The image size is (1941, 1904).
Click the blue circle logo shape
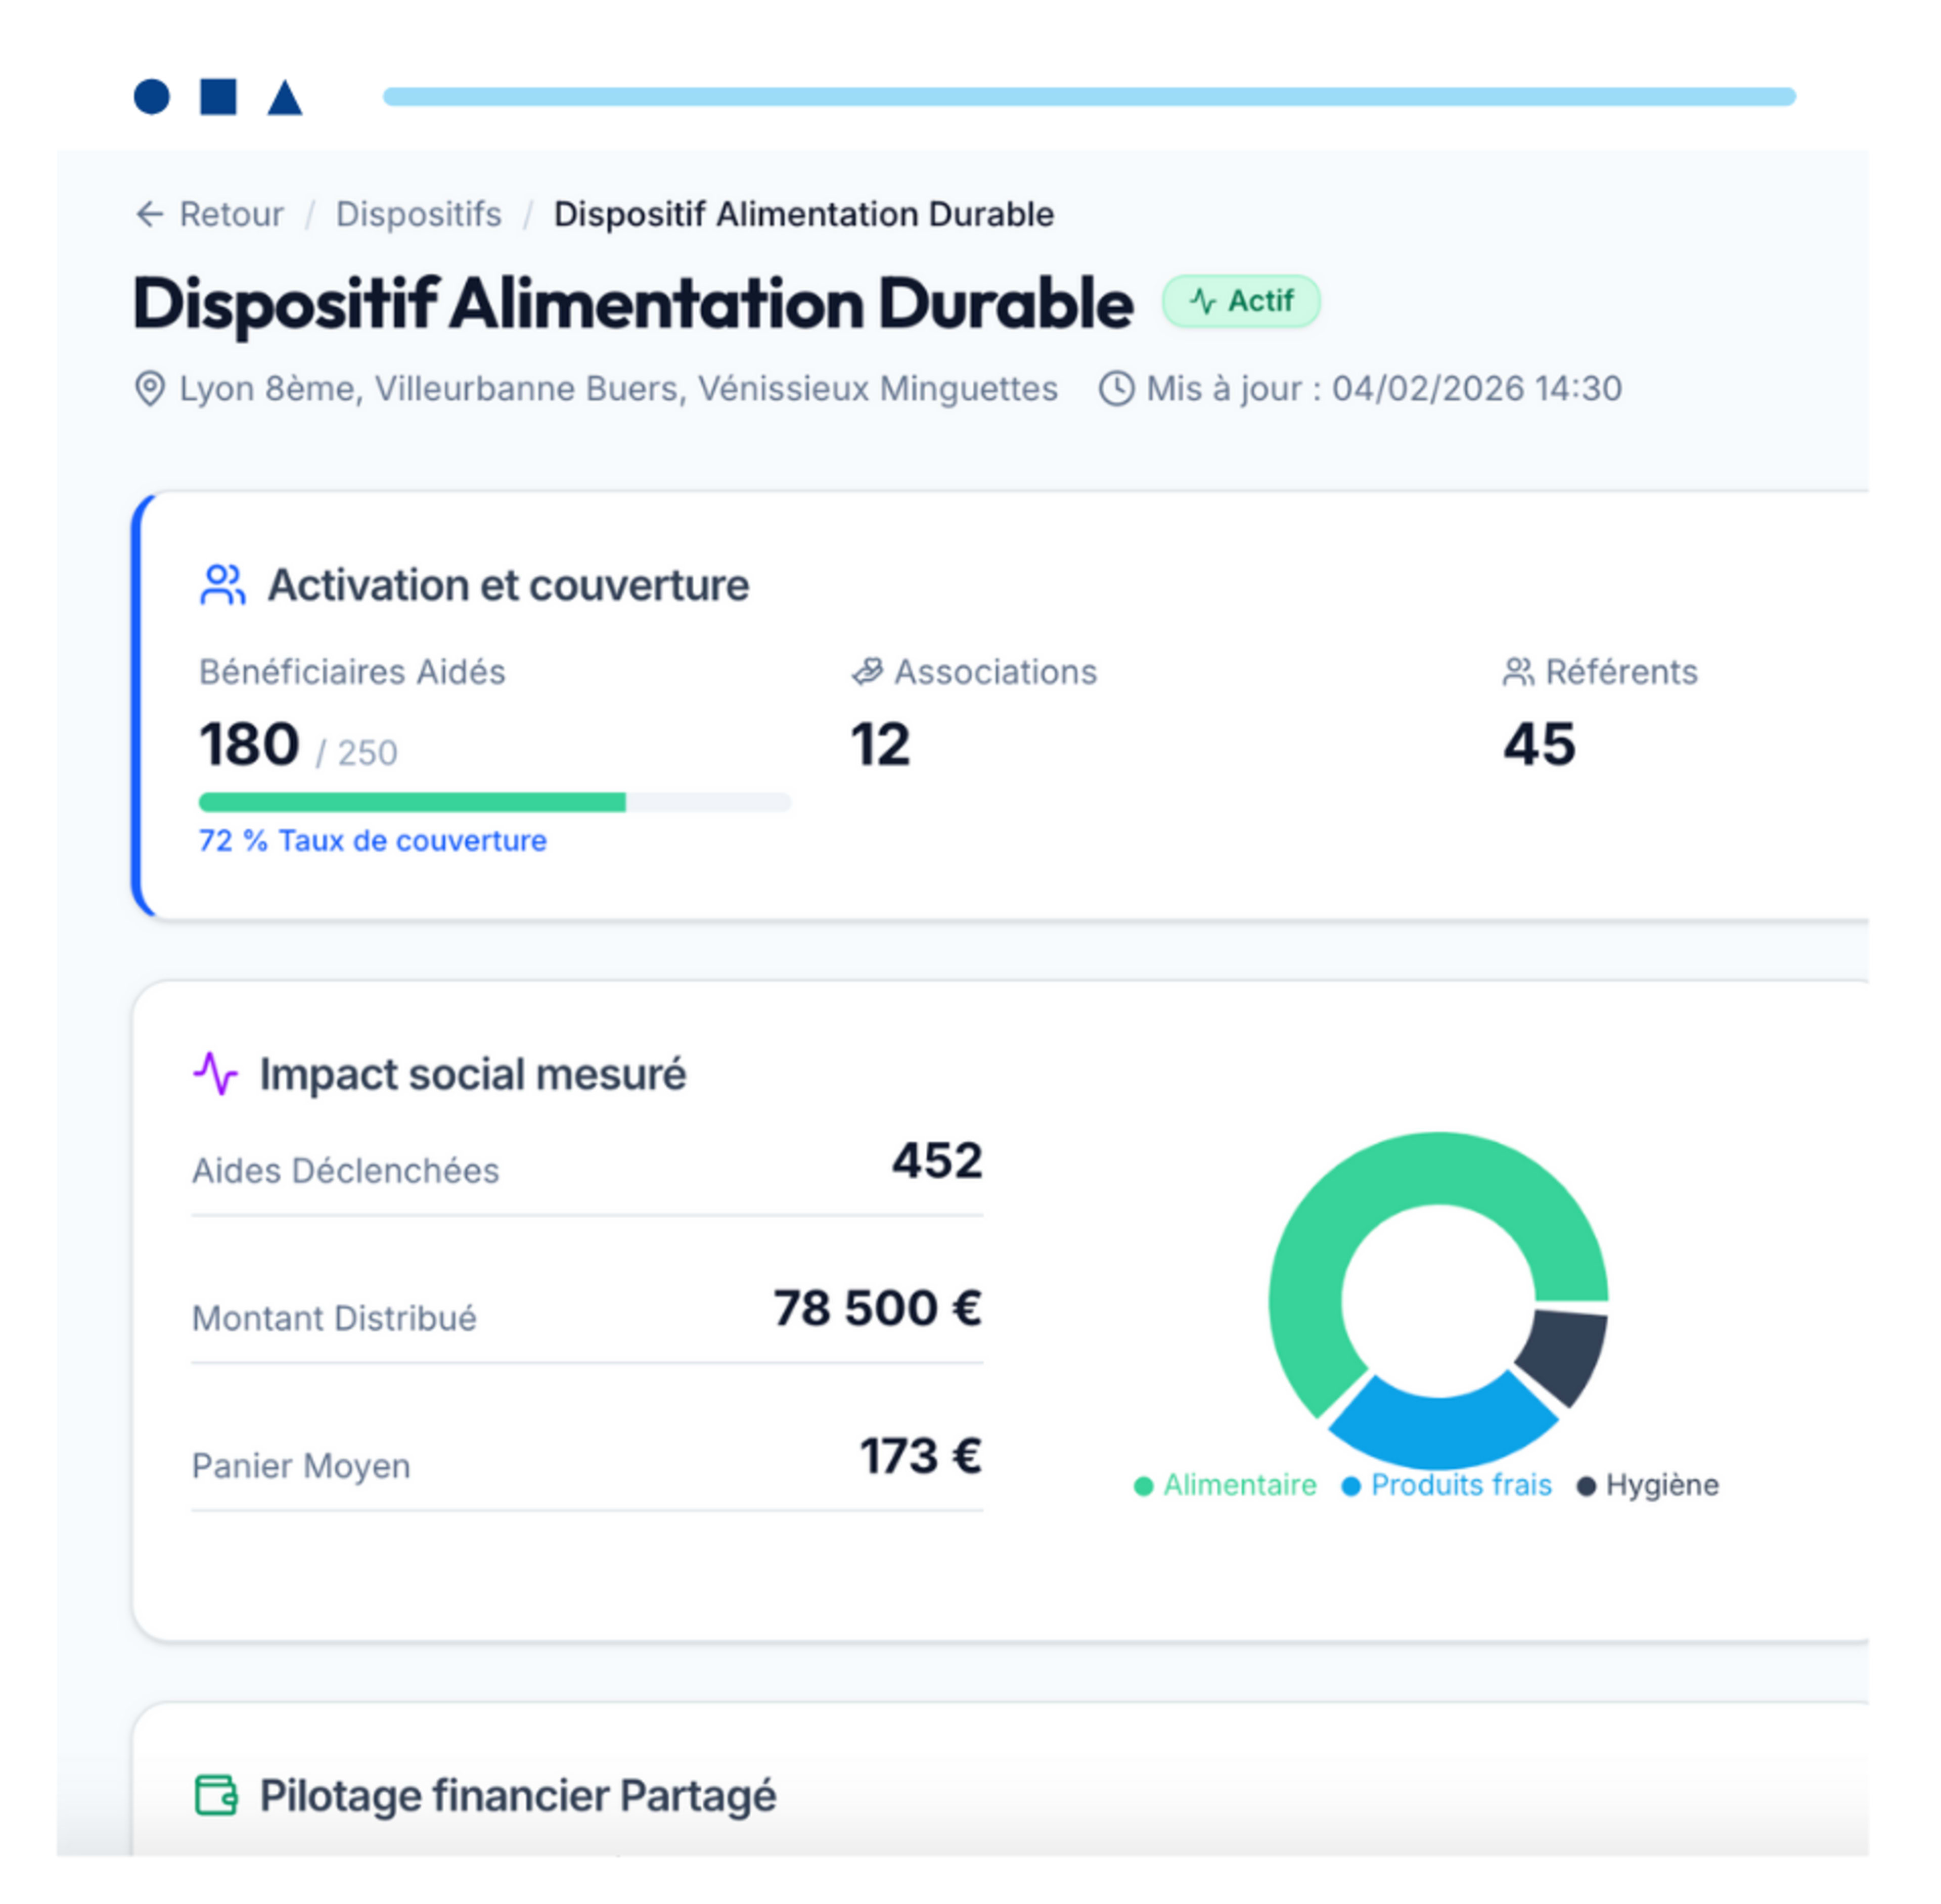point(152,97)
